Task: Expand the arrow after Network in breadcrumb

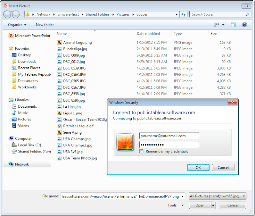Action: point(54,15)
